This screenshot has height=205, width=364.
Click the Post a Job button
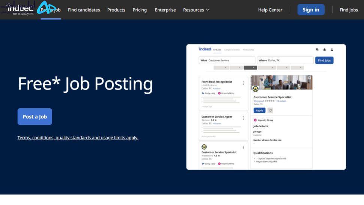[35, 117]
